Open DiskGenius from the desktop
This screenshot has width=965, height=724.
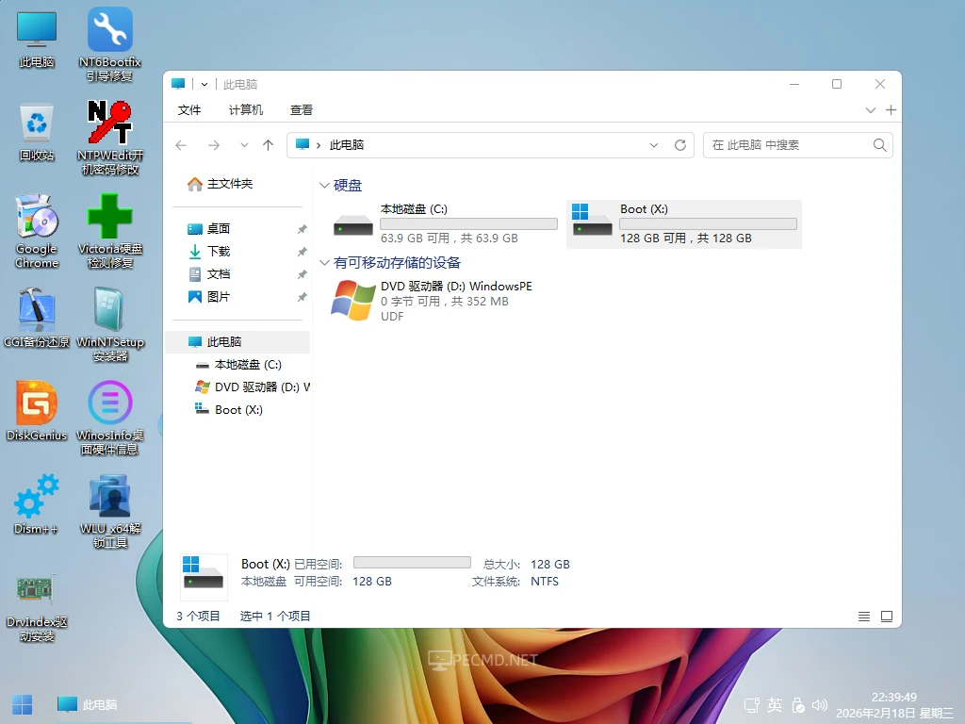coord(36,401)
